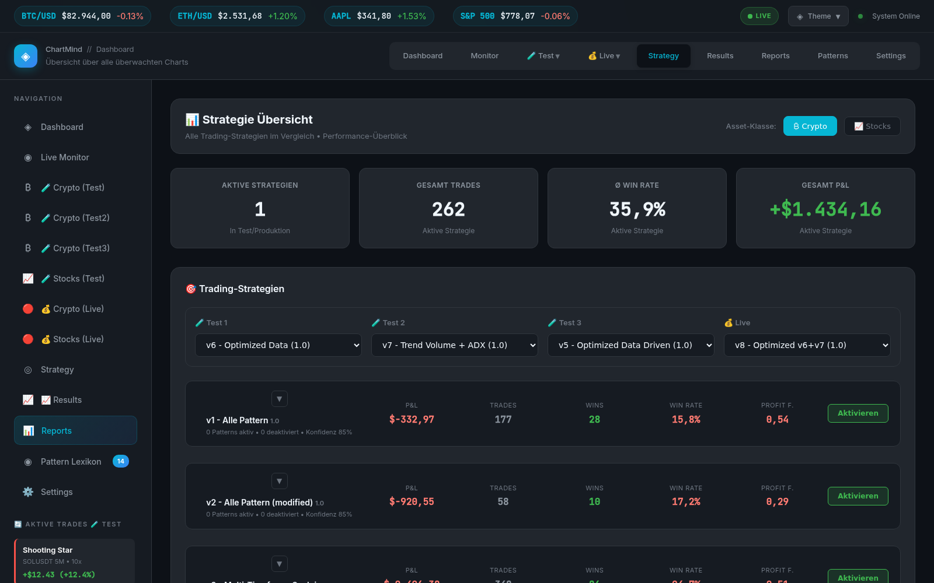This screenshot has width=934, height=583.
Task: Toggle the LIVE status pill
Action: click(759, 16)
